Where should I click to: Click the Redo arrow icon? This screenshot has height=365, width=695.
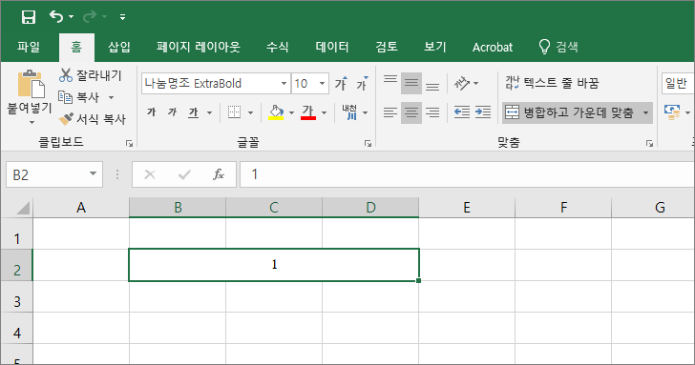pyautogui.click(x=90, y=17)
